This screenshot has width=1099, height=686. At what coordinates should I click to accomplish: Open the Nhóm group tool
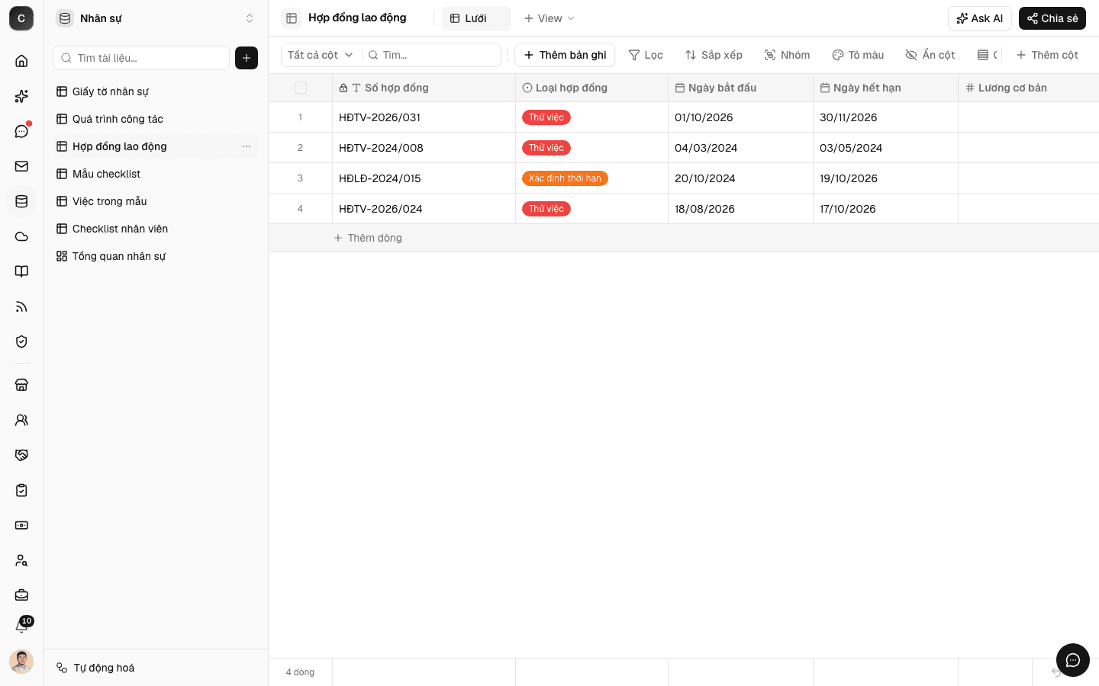[x=787, y=55]
